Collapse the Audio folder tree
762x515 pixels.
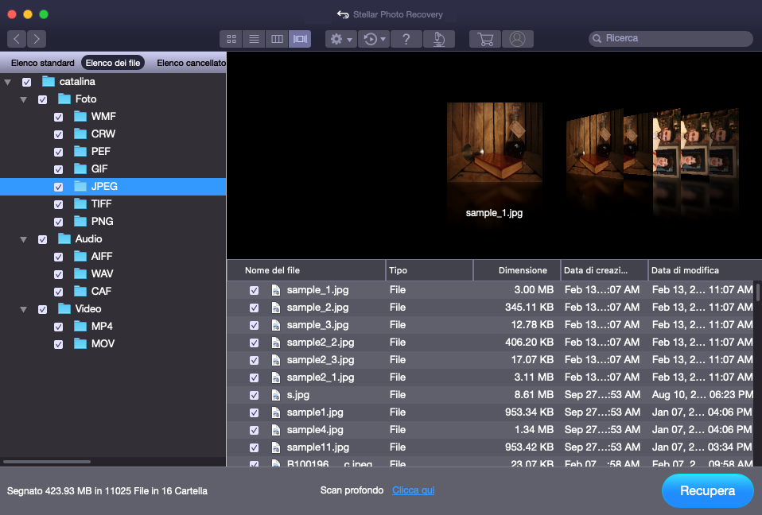point(23,239)
